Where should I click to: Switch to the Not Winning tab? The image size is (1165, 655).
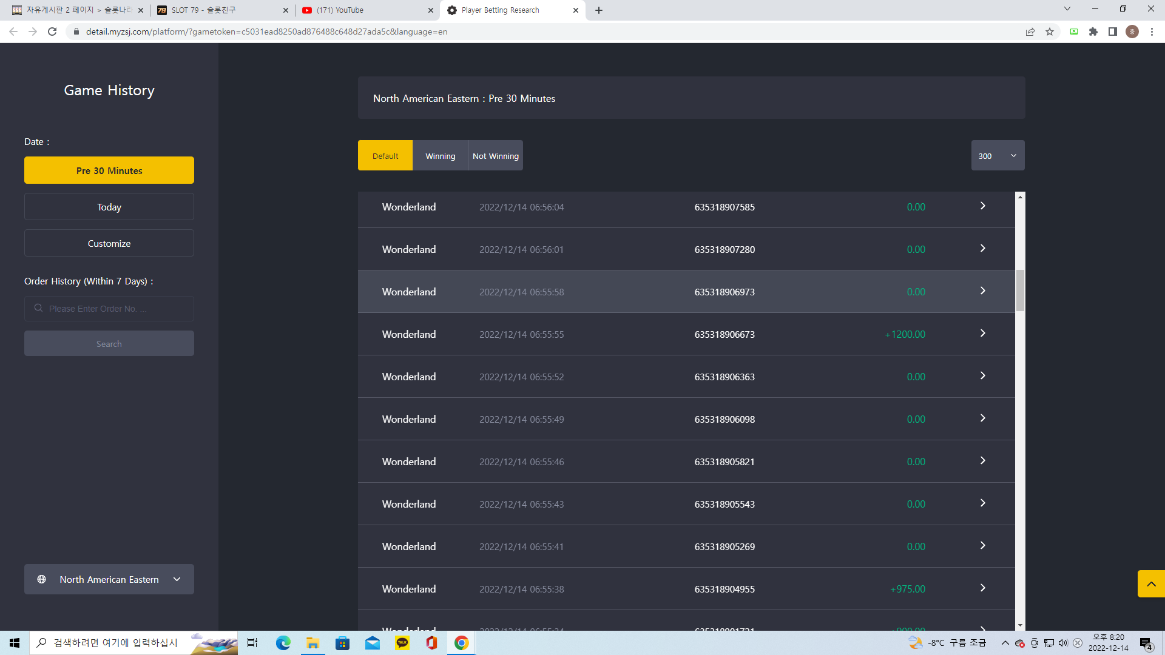[496, 156]
